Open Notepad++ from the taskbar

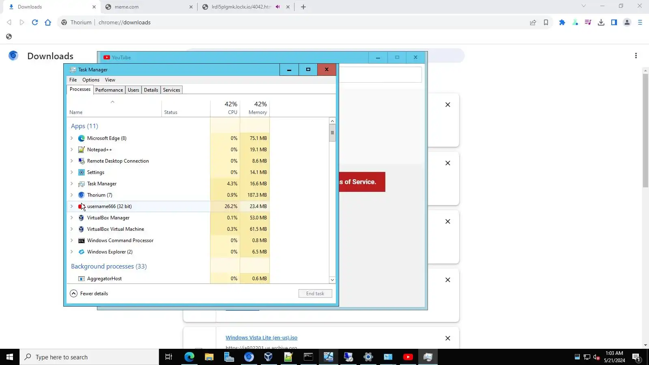(x=288, y=357)
